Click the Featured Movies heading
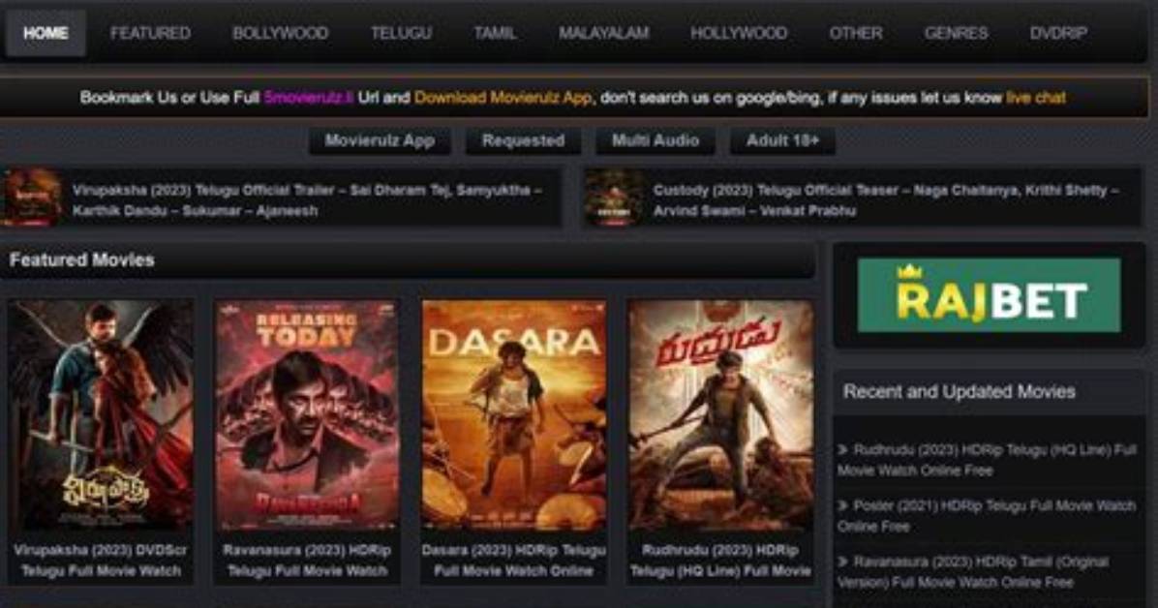Screen dimensions: 1158x608 click(x=82, y=260)
